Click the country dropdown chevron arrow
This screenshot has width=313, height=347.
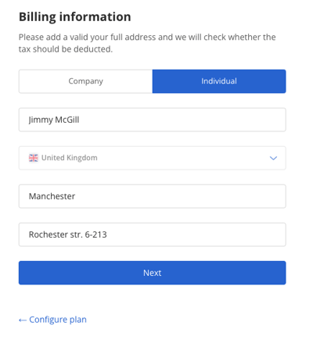point(273,158)
